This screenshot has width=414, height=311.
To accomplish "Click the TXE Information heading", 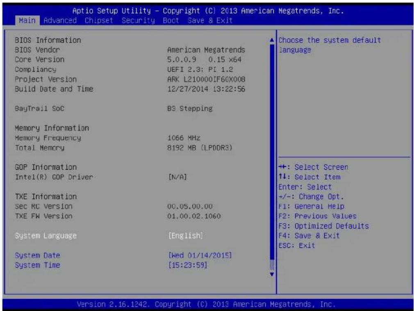I will tap(45, 197).
